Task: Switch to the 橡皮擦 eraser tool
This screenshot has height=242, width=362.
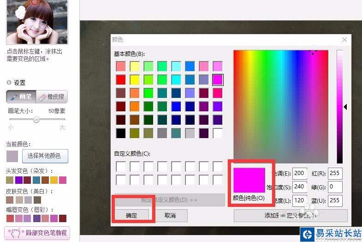Action: tap(52, 97)
